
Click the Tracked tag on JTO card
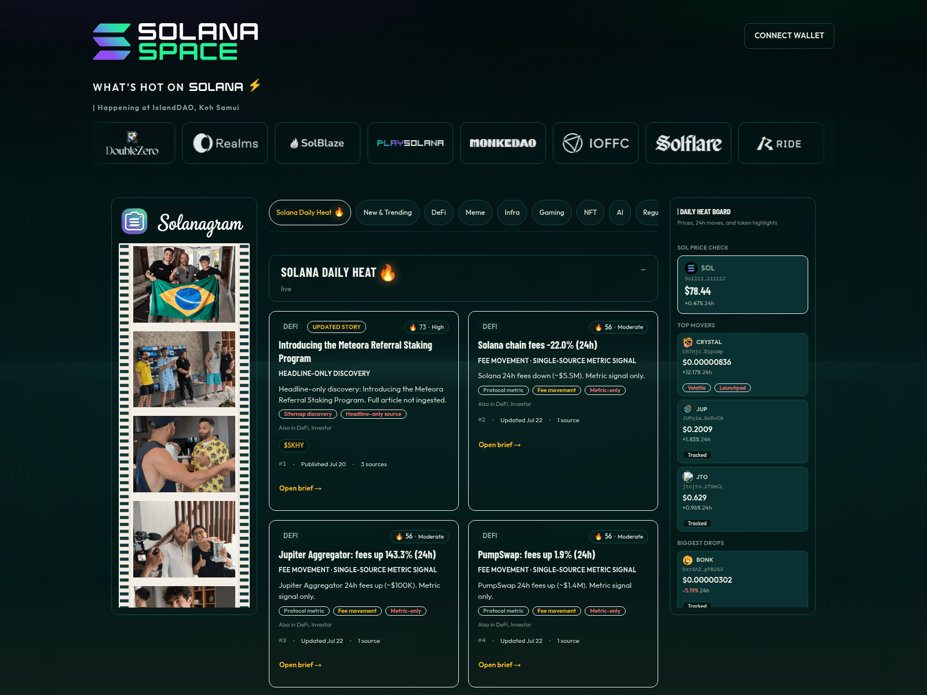coord(697,524)
